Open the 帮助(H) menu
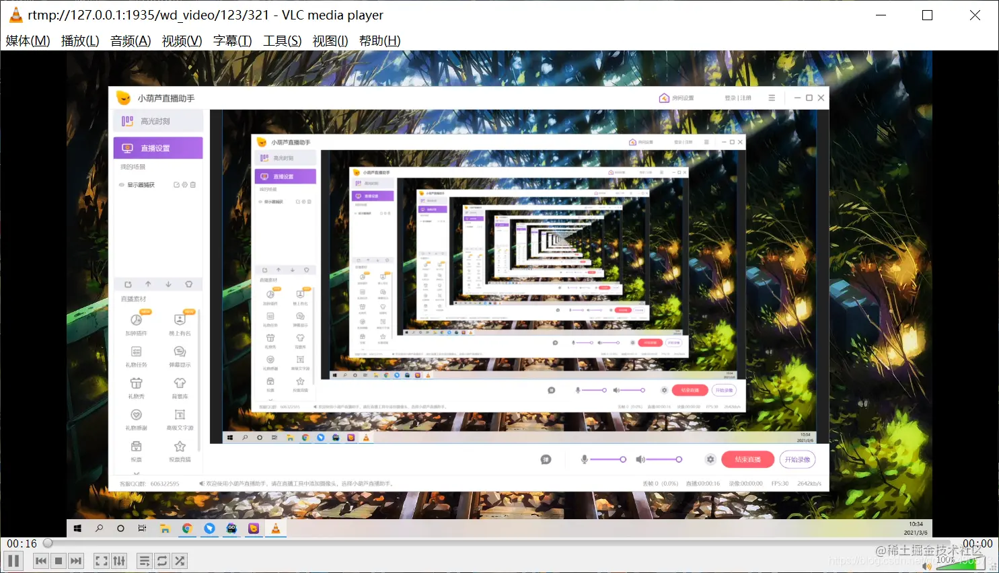The image size is (999, 573). pos(379,41)
